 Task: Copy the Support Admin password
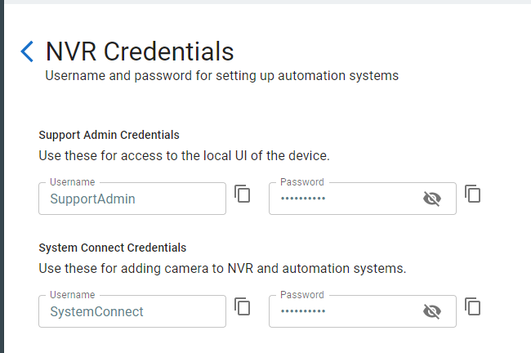(473, 194)
